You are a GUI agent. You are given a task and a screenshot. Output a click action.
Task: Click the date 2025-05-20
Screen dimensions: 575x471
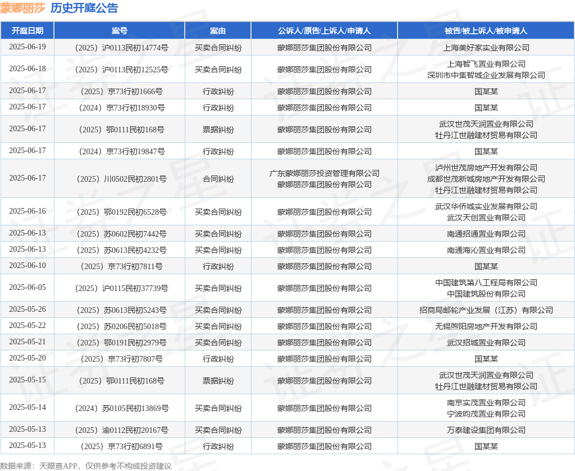coord(28,358)
